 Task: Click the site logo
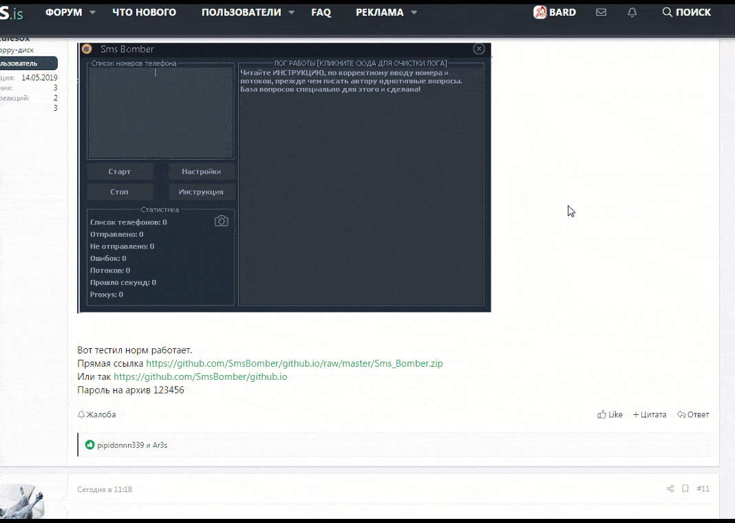[11, 13]
